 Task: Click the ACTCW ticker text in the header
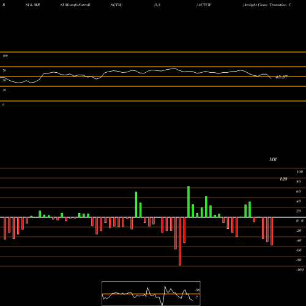click(x=204, y=5)
